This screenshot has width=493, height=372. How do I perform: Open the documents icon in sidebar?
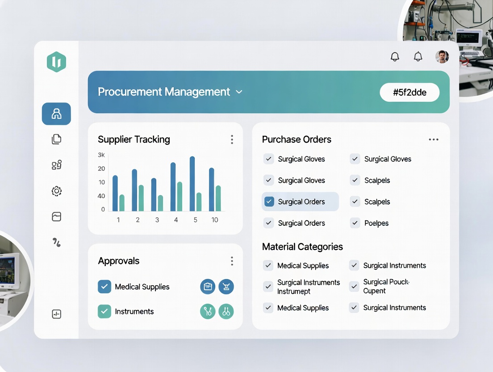click(x=56, y=139)
